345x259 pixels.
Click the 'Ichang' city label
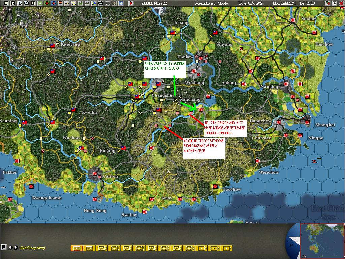click(x=181, y=23)
